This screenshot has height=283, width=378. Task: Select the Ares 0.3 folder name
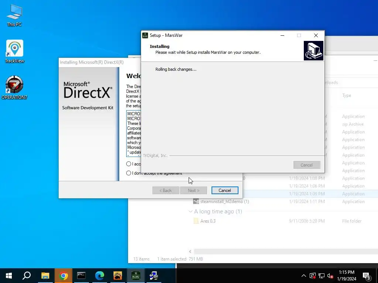click(208, 221)
